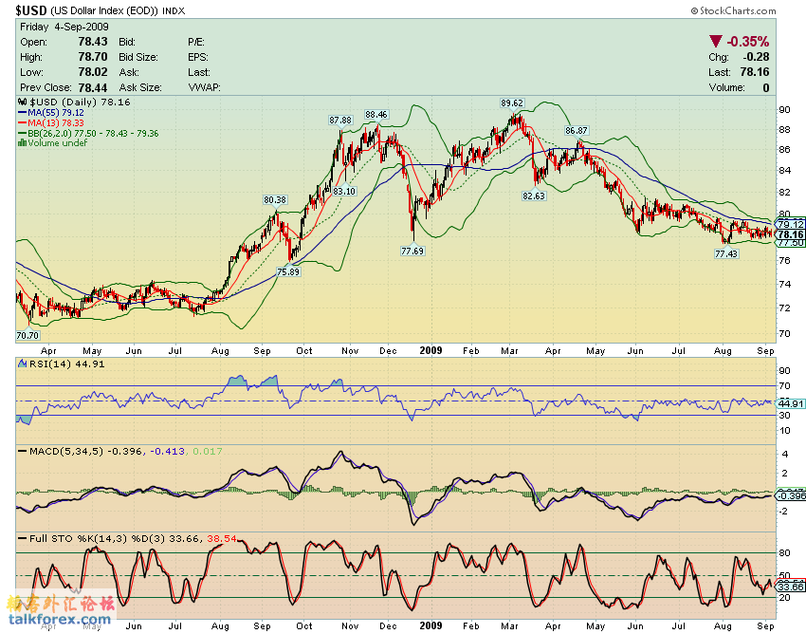Click the red down-triangle change indicator

click(x=715, y=41)
